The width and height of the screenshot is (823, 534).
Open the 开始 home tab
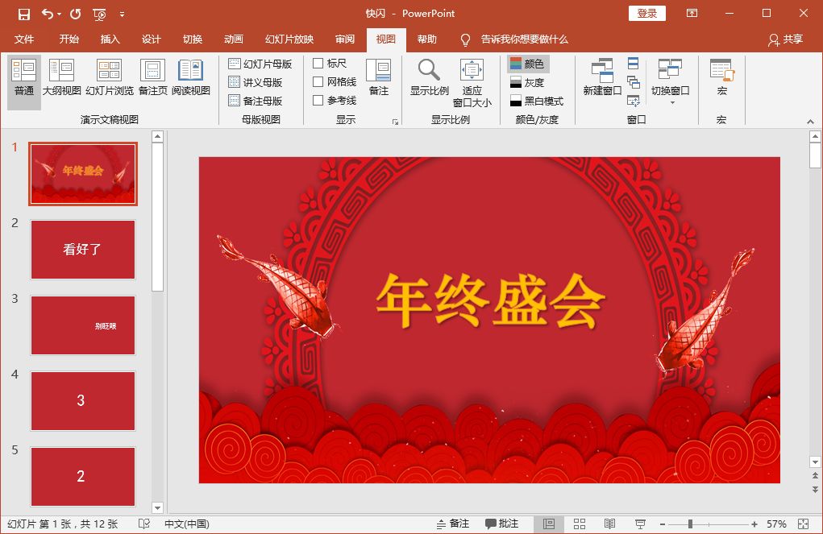69,39
